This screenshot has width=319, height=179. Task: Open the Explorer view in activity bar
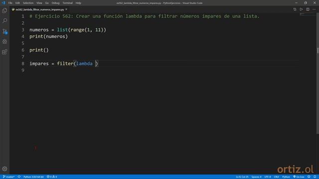click(4, 10)
